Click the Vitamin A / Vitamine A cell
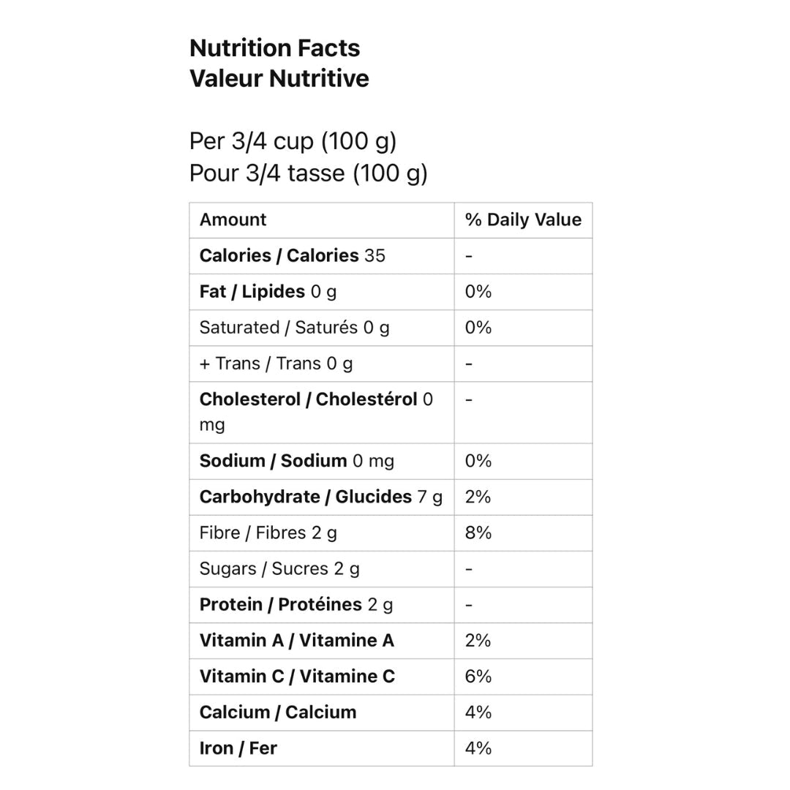 296,641
